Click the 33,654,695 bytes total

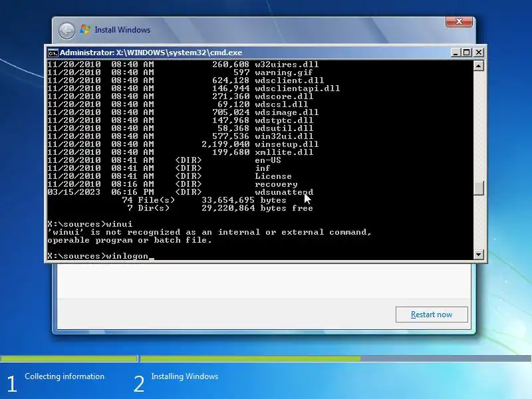click(244, 200)
